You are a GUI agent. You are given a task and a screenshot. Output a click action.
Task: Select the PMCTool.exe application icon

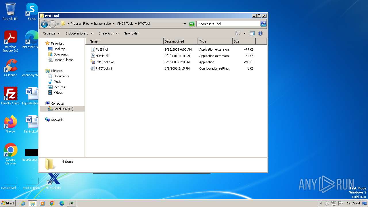(x=93, y=62)
